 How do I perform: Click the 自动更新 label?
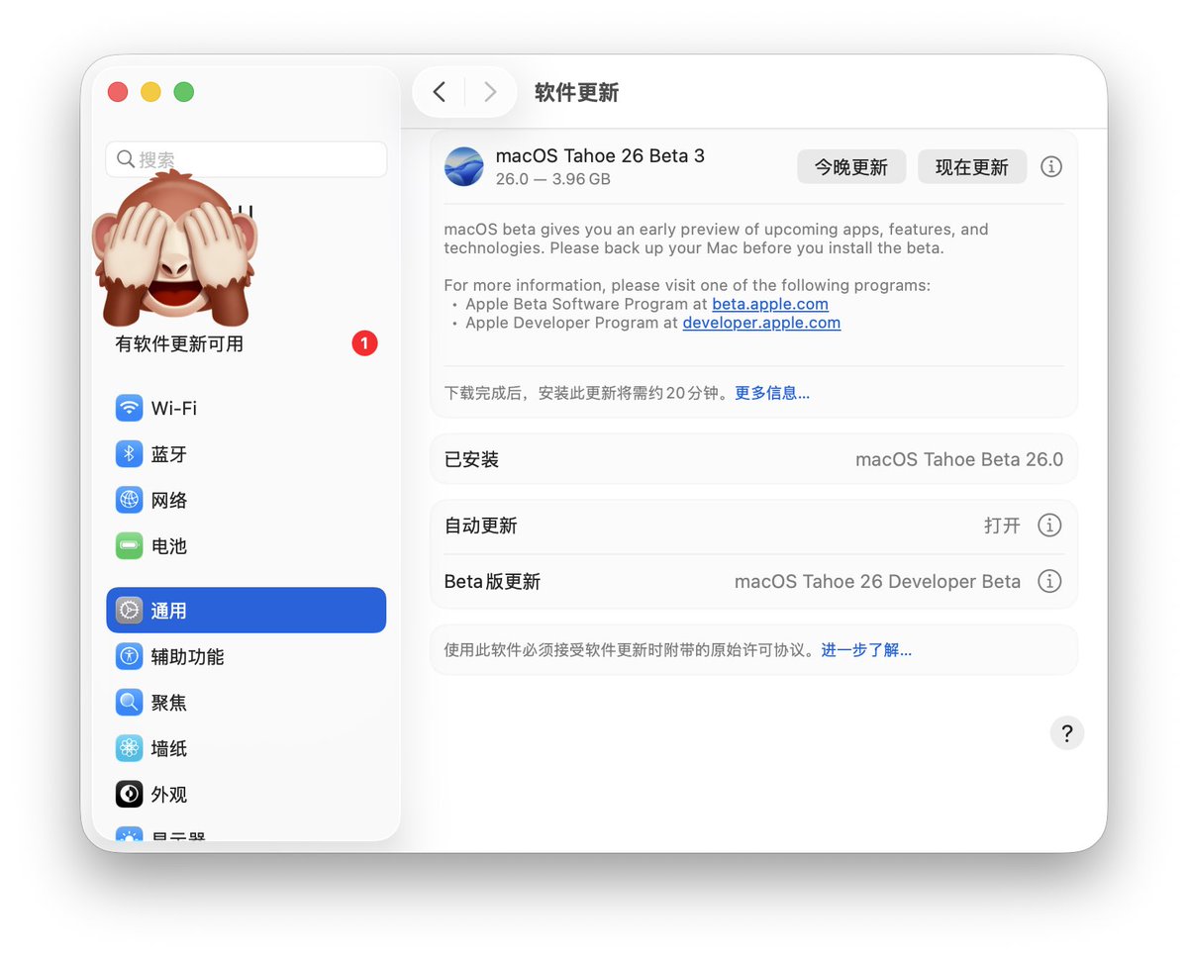(x=480, y=526)
